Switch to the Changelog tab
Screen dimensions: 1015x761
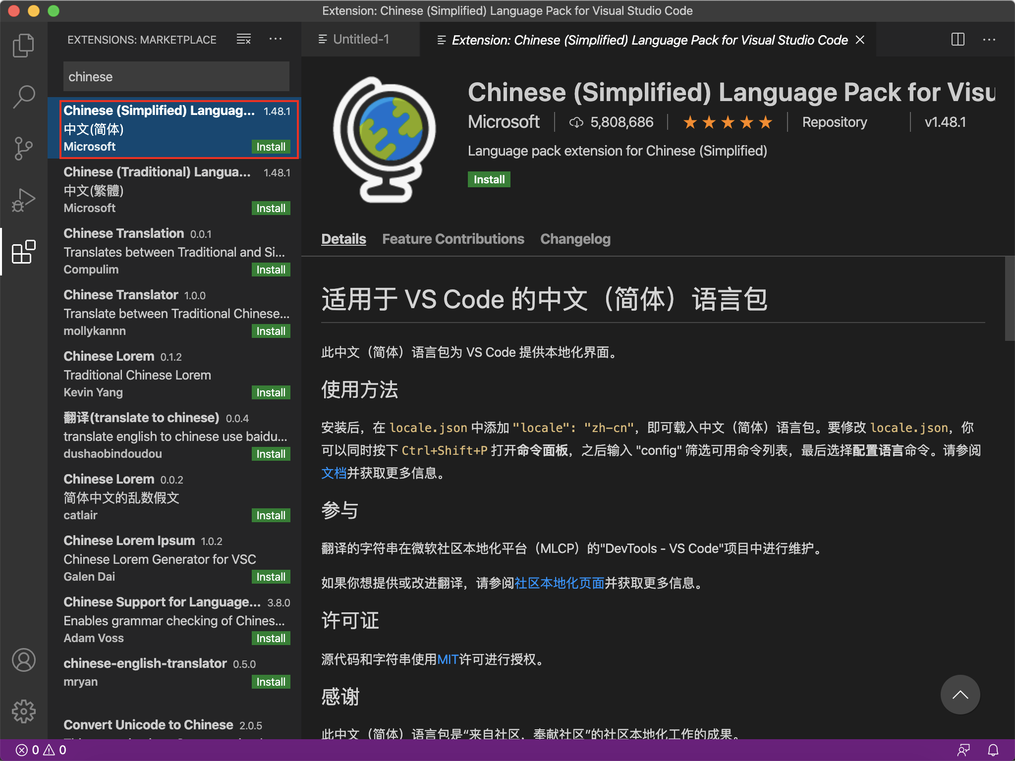[575, 239]
